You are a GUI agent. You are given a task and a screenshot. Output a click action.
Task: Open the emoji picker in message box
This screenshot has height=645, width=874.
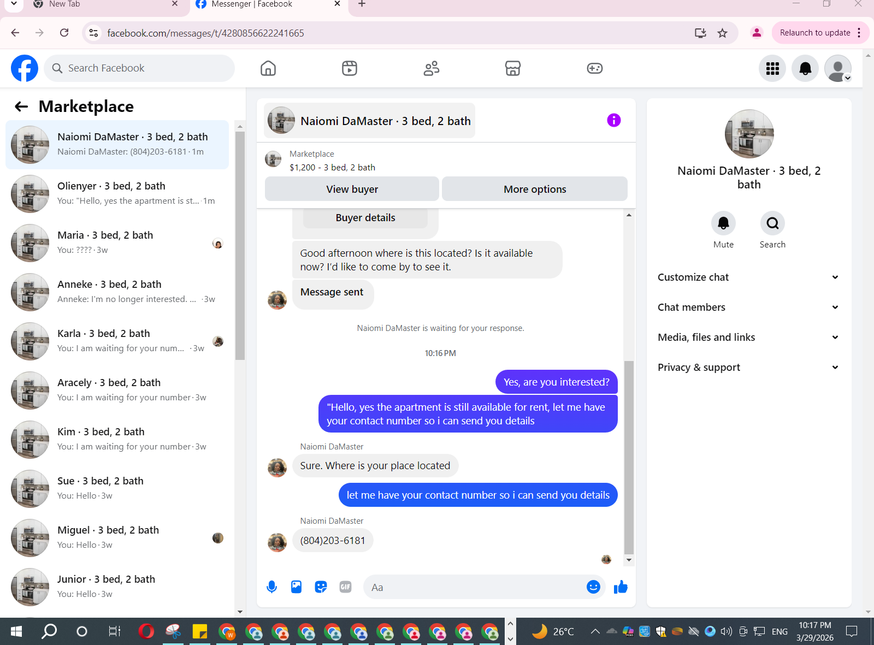[593, 587]
